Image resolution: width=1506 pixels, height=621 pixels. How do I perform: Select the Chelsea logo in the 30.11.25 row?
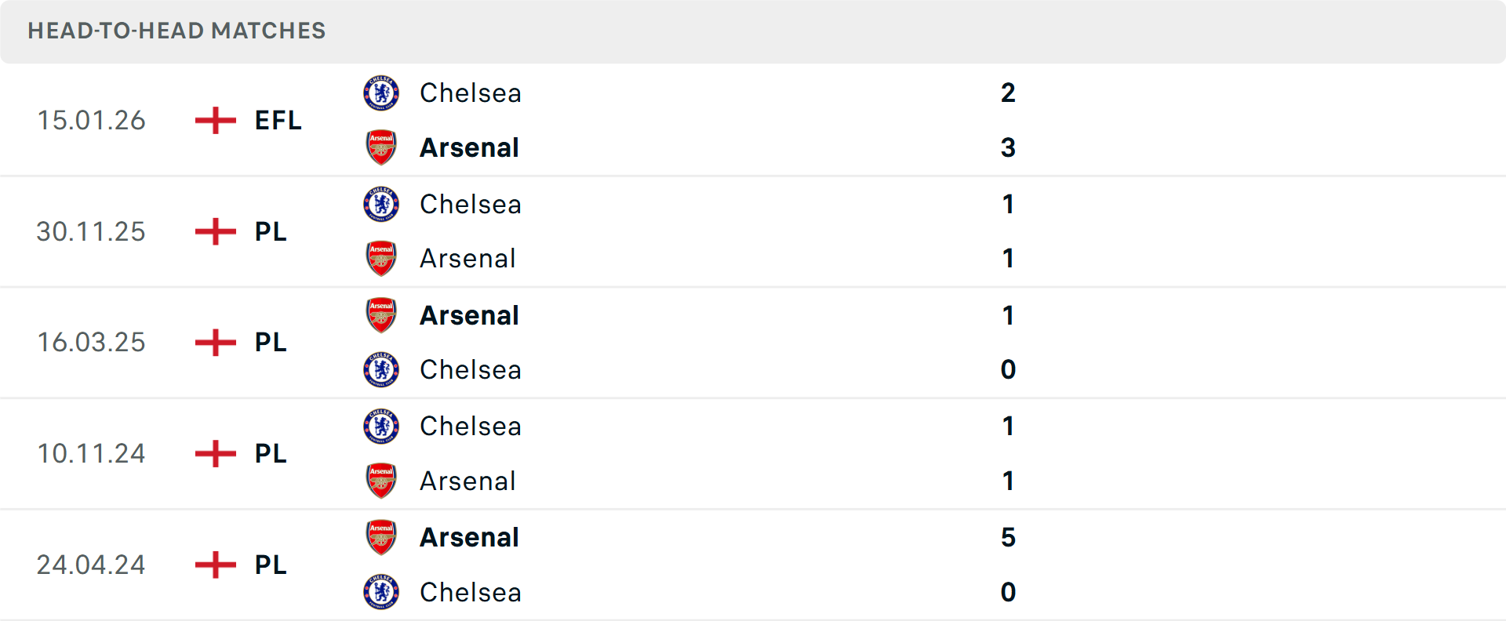click(381, 204)
